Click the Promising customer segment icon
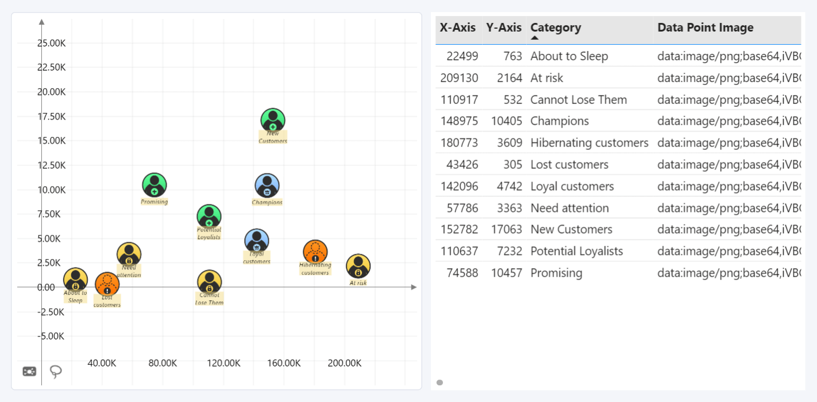 click(154, 185)
